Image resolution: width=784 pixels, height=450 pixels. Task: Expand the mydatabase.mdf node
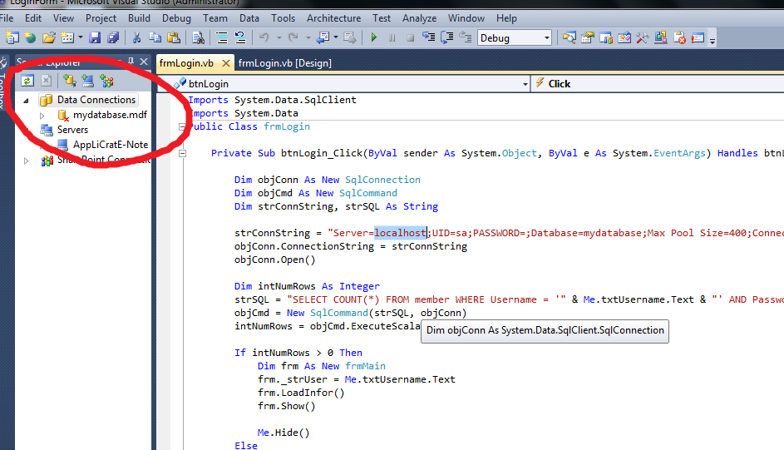(42, 116)
